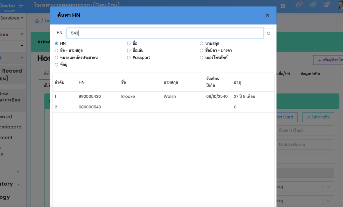Click into the HN search input field

click(165, 33)
